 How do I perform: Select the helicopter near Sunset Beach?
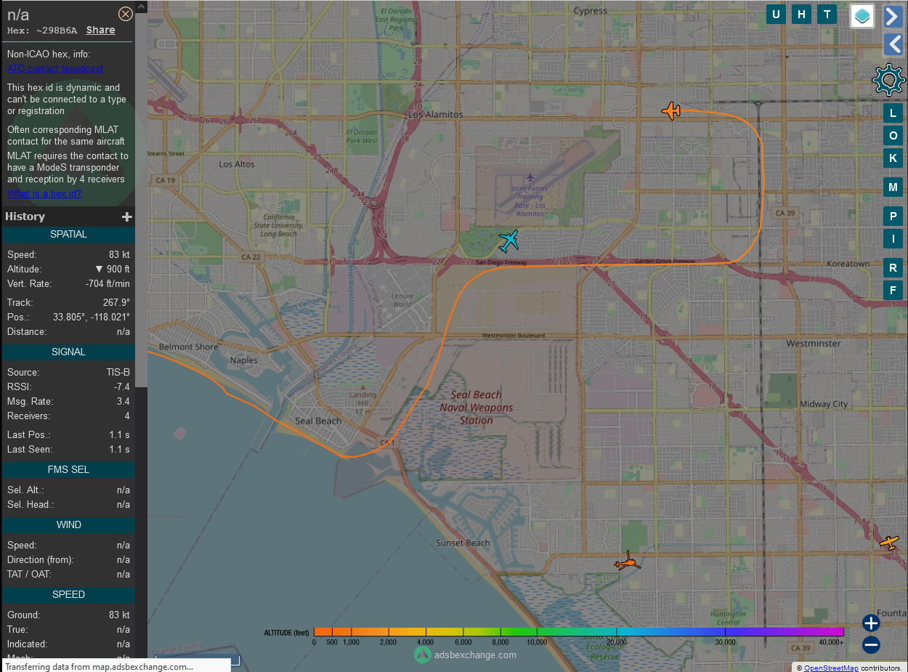pyautogui.click(x=628, y=561)
